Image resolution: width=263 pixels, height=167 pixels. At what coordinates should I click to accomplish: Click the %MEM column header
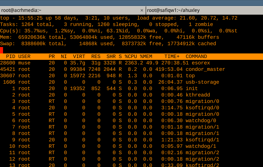[146, 56]
